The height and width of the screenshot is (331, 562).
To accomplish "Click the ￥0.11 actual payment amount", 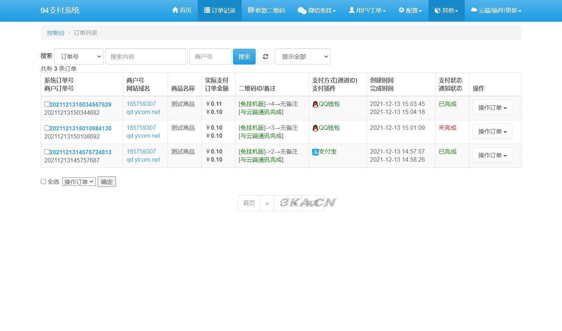I will [x=214, y=104].
